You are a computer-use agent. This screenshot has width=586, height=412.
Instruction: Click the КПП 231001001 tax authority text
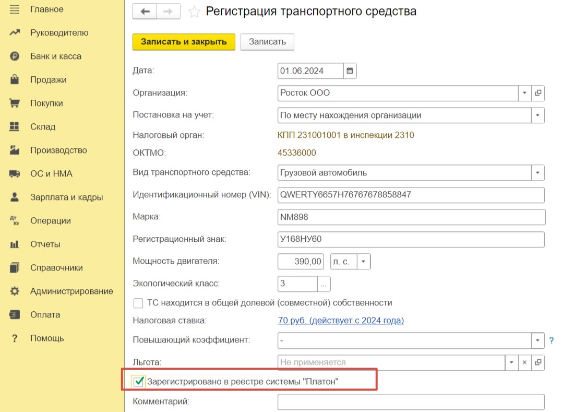tap(345, 135)
